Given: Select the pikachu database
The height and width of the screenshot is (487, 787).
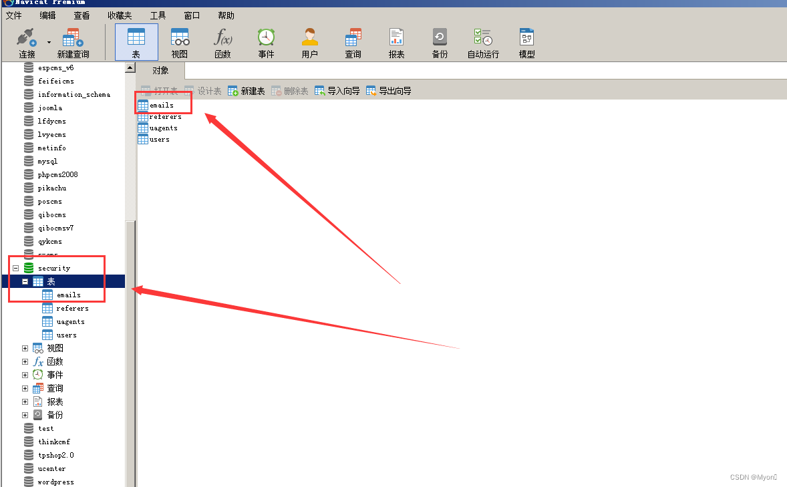Looking at the screenshot, I should (x=45, y=188).
